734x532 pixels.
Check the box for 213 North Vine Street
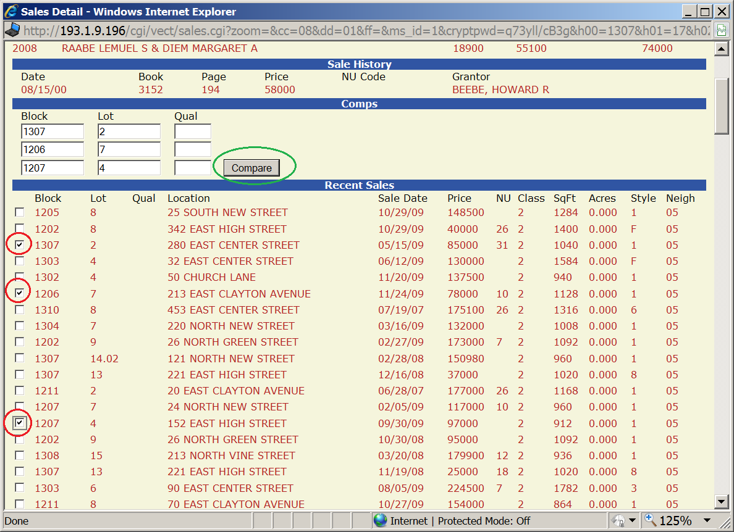(x=20, y=455)
